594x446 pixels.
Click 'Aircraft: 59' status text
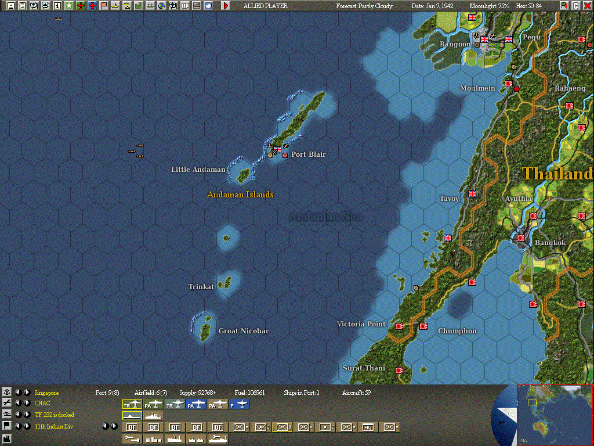356,393
